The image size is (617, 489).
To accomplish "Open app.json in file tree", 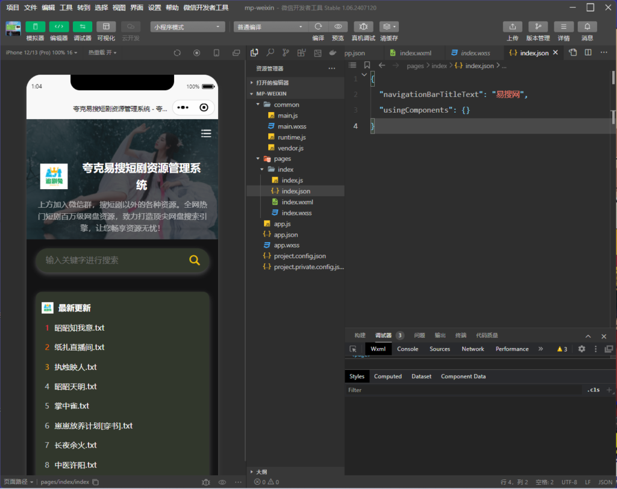I will pos(286,235).
